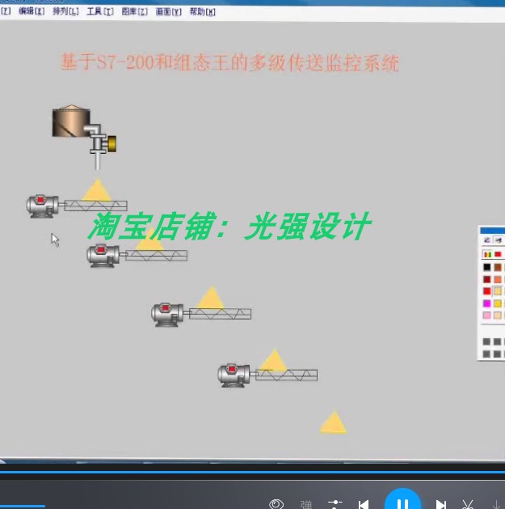Select the second stage motor
The height and width of the screenshot is (509, 505).
pos(103,257)
